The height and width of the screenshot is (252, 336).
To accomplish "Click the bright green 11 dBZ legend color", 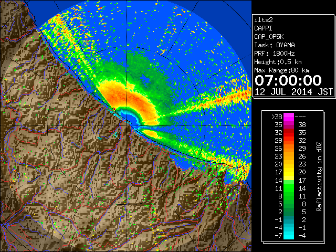I will click(289, 188).
